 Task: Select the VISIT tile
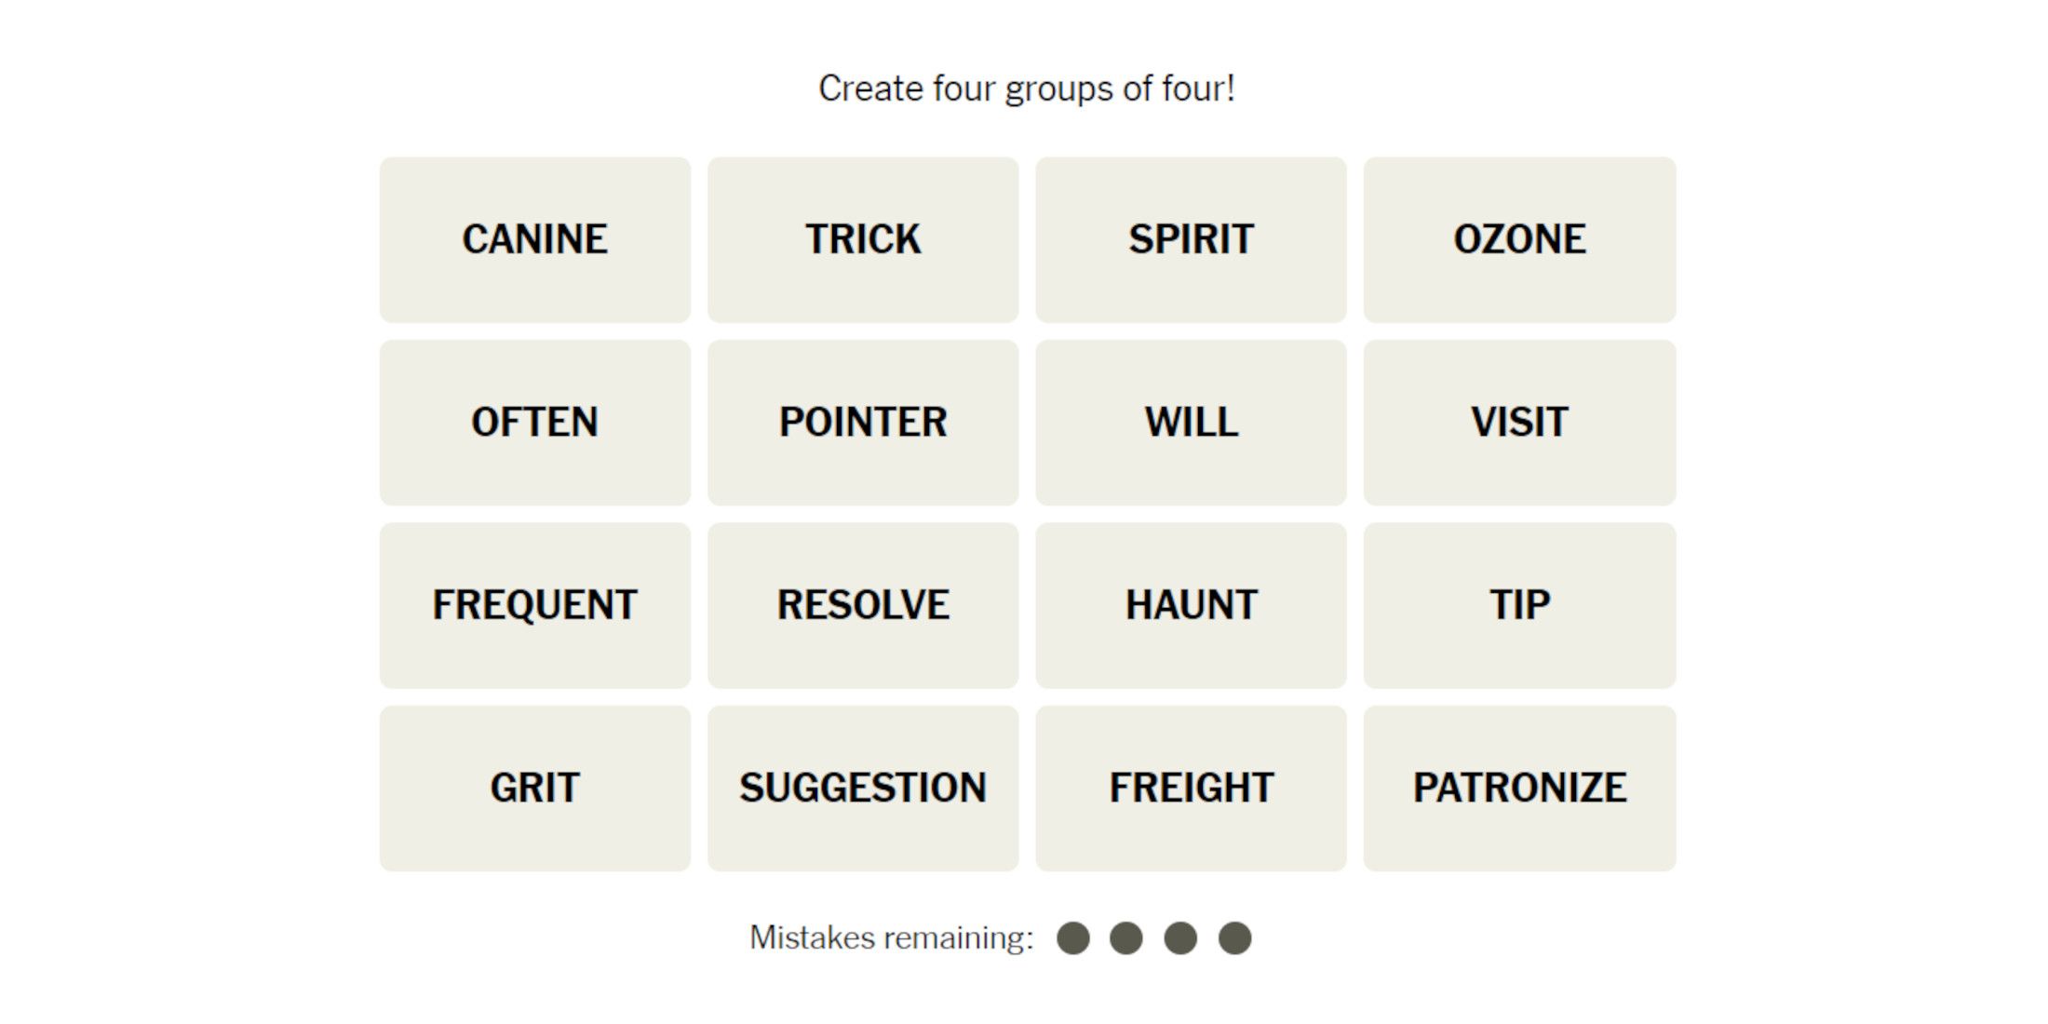click(x=1519, y=422)
